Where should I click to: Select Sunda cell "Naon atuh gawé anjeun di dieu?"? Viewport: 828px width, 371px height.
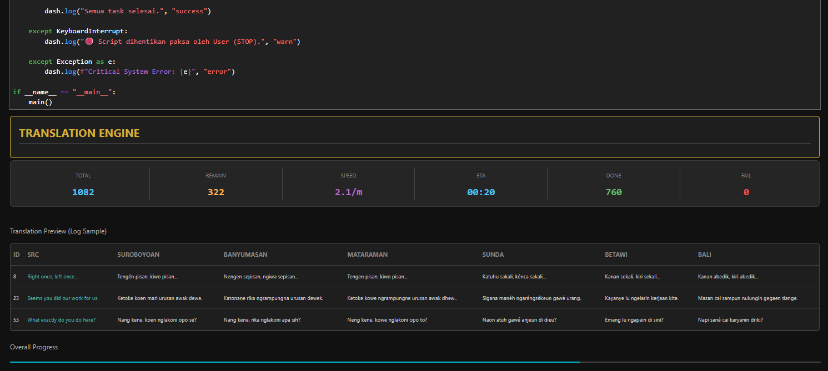(519, 320)
